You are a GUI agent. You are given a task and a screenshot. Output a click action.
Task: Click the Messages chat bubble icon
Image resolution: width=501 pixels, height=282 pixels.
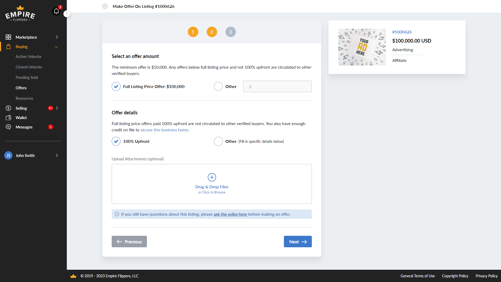(8, 127)
